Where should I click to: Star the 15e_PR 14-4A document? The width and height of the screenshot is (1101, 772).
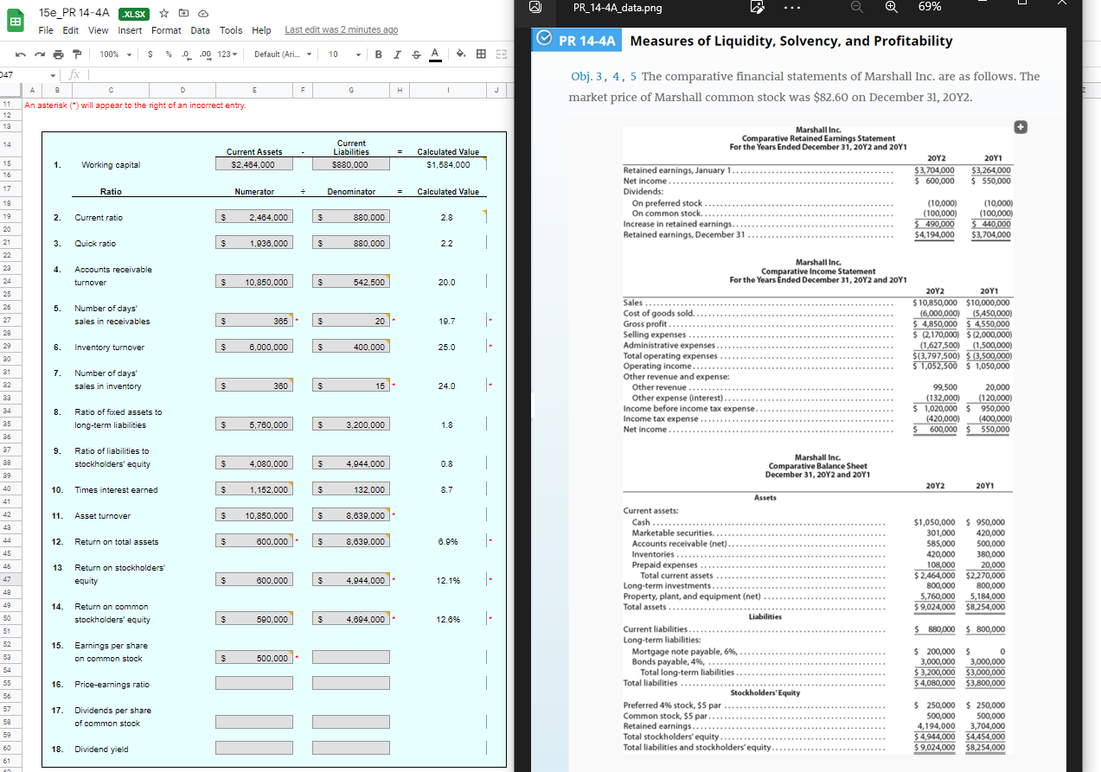tap(166, 14)
